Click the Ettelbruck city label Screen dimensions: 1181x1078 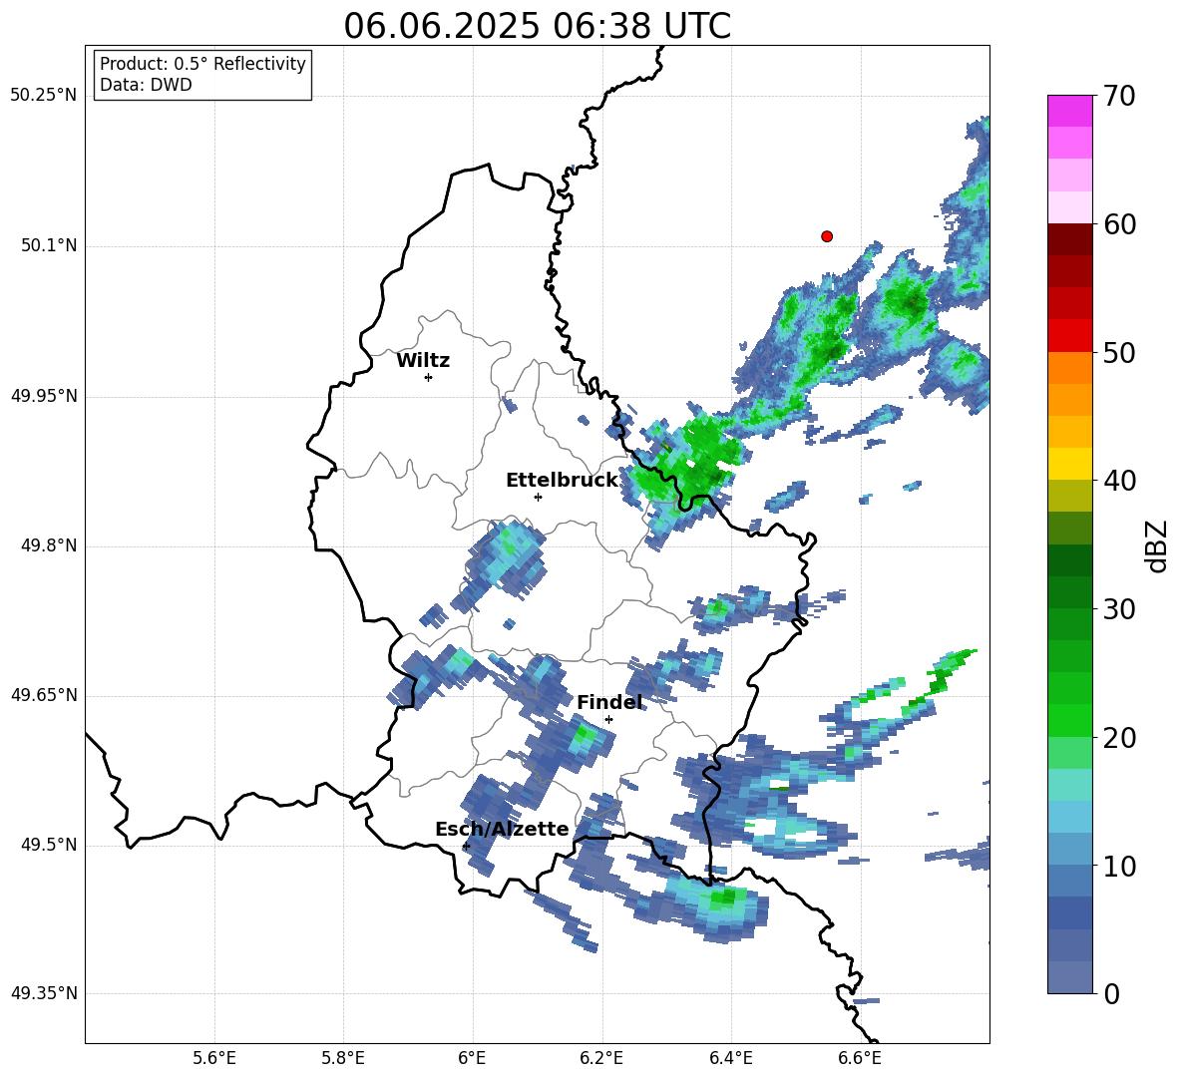tap(562, 481)
